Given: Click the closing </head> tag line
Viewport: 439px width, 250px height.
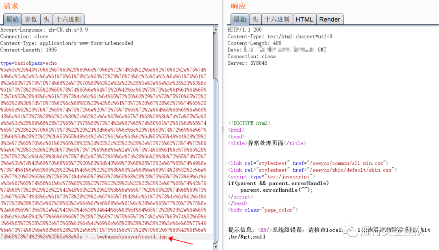Looking at the screenshot, I should pyautogui.click(x=238, y=204).
